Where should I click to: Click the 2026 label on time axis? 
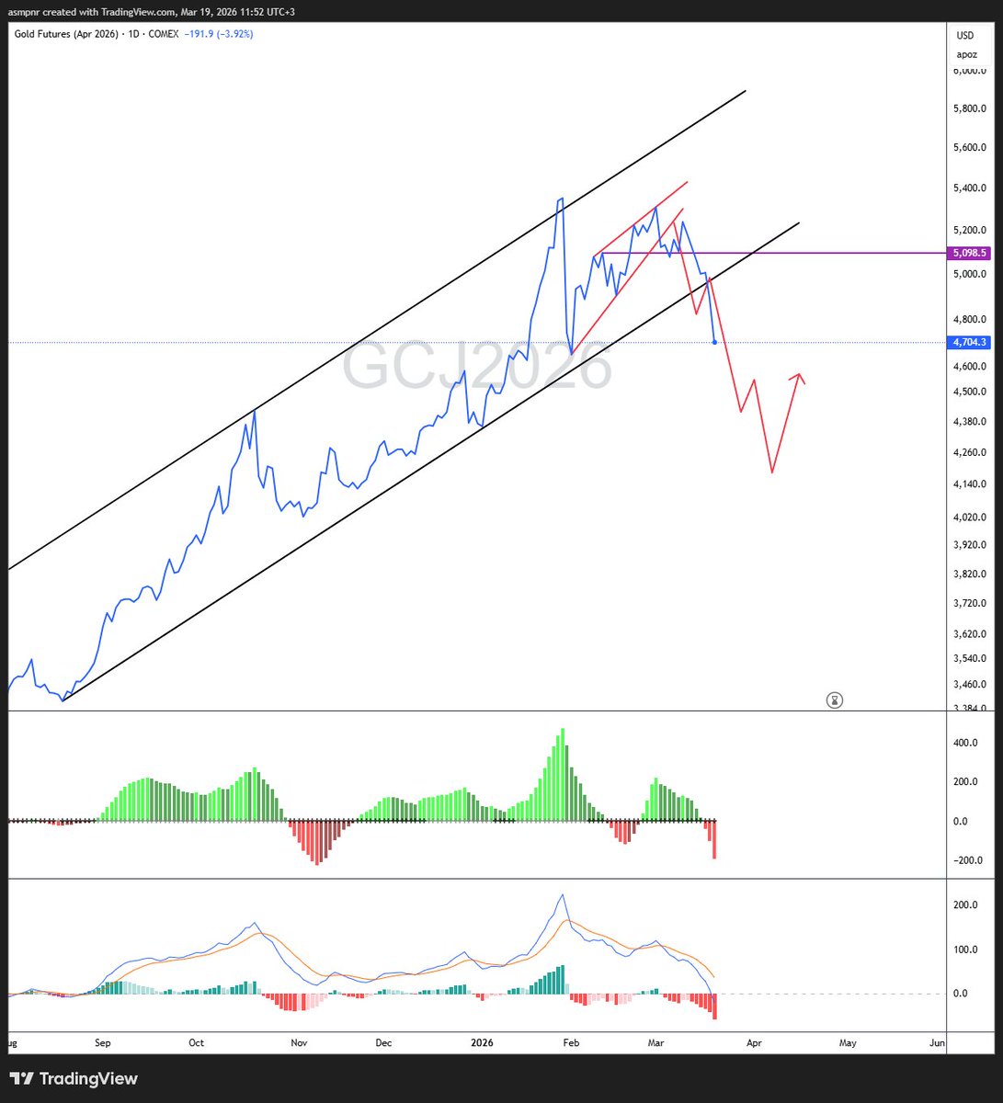[x=482, y=1042]
